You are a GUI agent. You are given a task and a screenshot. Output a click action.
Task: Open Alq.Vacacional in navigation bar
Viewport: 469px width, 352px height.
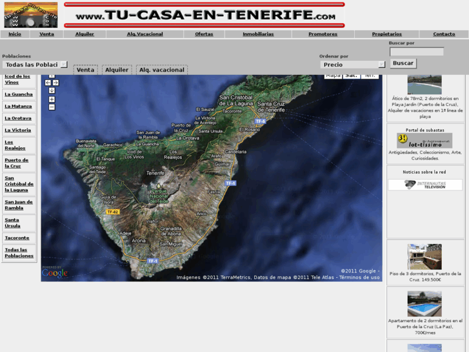(145, 34)
